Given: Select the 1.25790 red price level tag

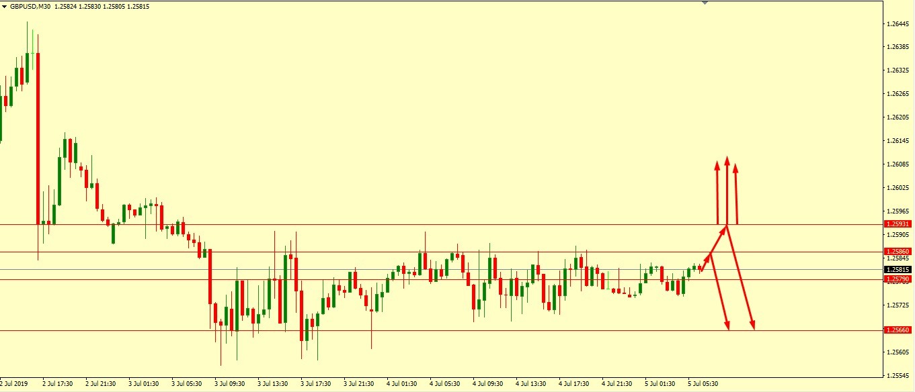Looking at the screenshot, I should click(898, 279).
